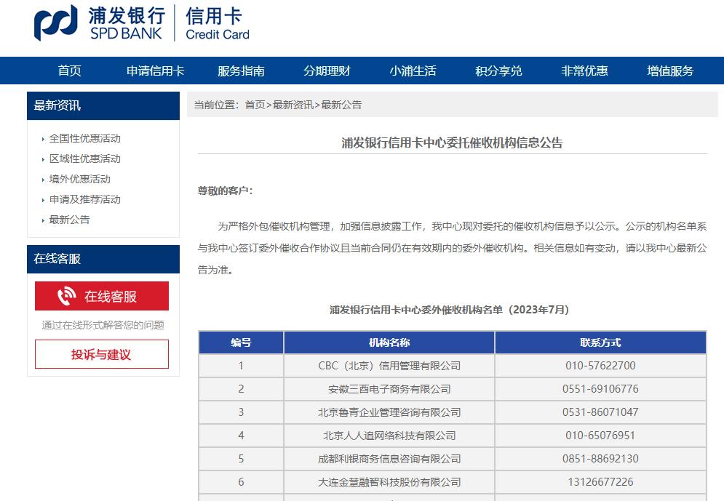Click the arrow bullet beside 最新公告
This screenshot has height=501, width=724.
(x=43, y=219)
